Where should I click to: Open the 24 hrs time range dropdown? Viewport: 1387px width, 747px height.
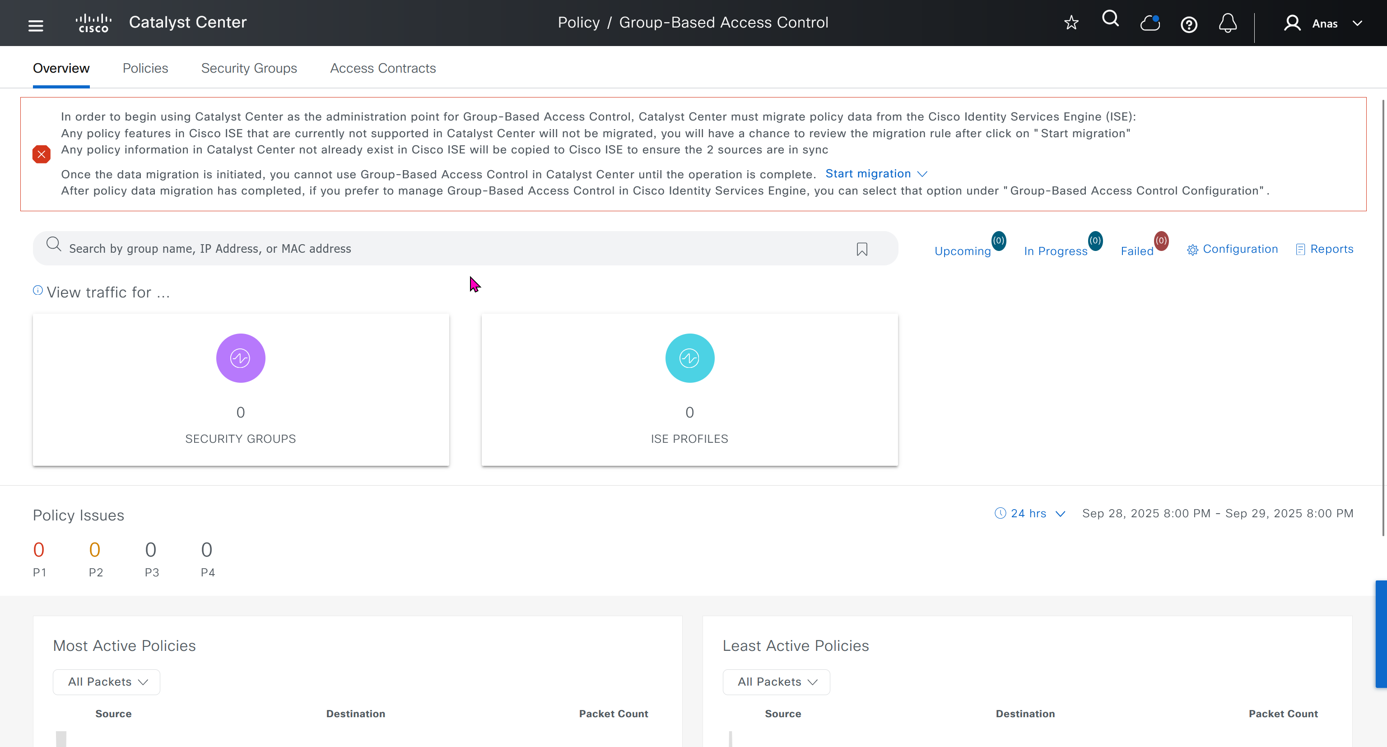click(x=1029, y=514)
